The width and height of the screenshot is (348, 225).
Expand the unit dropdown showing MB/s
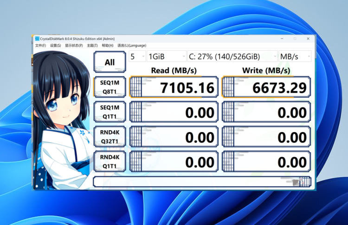(x=295, y=56)
